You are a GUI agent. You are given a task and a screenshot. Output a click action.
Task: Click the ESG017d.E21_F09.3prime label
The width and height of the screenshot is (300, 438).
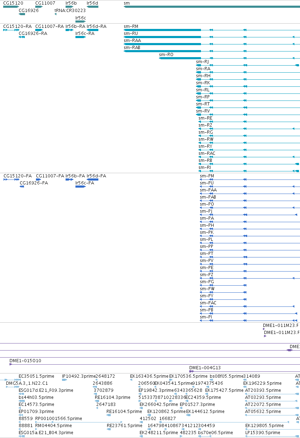[46, 390]
